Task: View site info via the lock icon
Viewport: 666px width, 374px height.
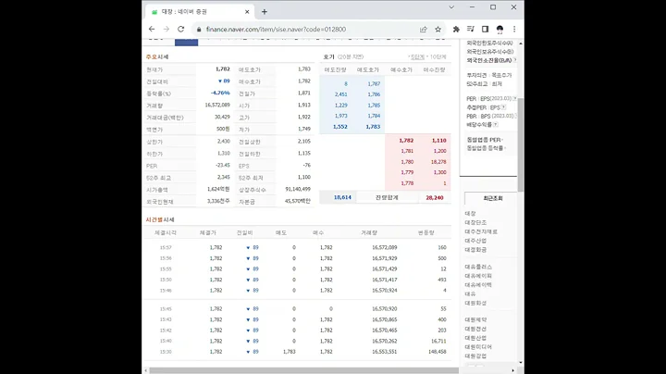Action: (x=198, y=30)
